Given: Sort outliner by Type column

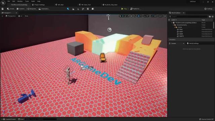Looking at the screenshot, I should pos(203,20).
